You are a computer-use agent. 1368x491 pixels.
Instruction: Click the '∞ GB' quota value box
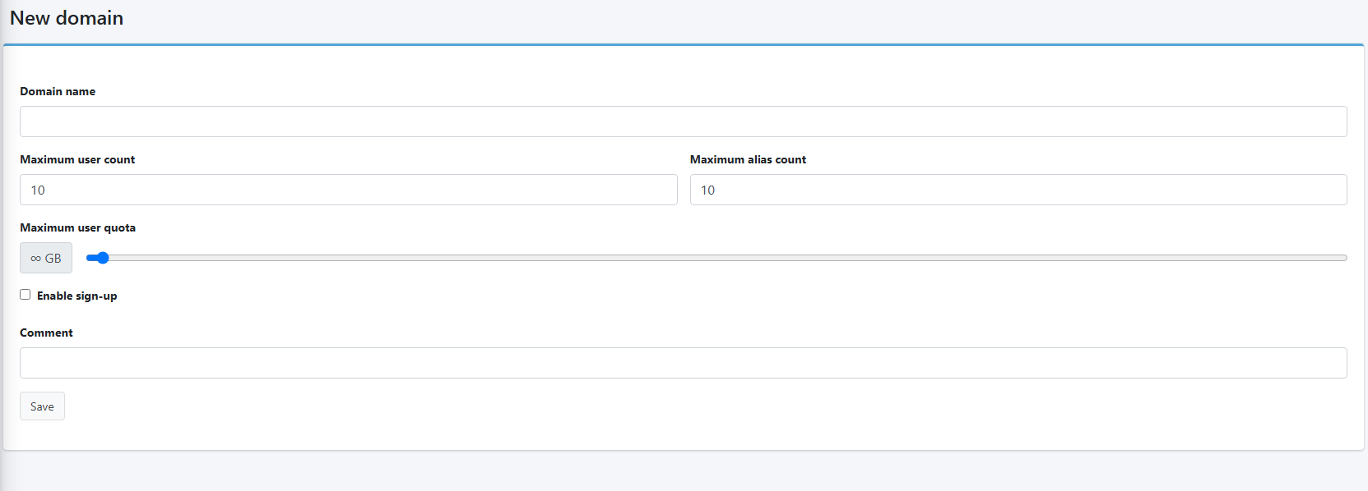point(46,258)
